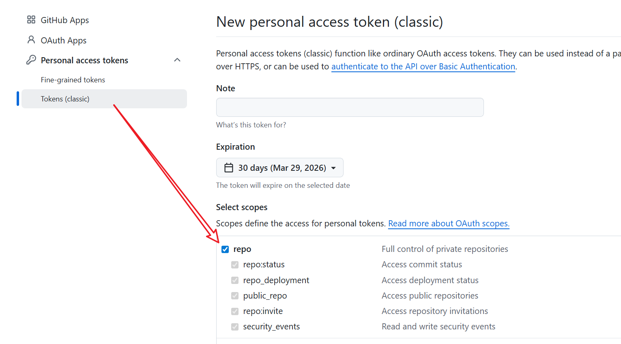Image resolution: width=621 pixels, height=344 pixels.
Task: Toggle the security_events scope
Action: (x=235, y=326)
